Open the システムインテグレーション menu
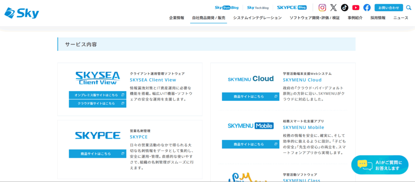 (x=257, y=18)
